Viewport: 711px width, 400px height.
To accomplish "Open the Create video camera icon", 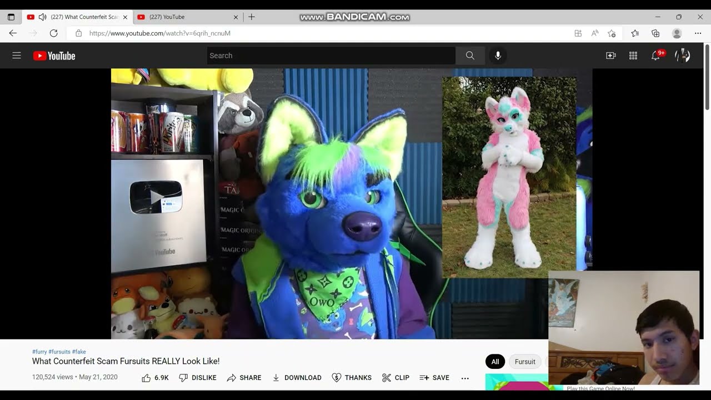I will [611, 56].
